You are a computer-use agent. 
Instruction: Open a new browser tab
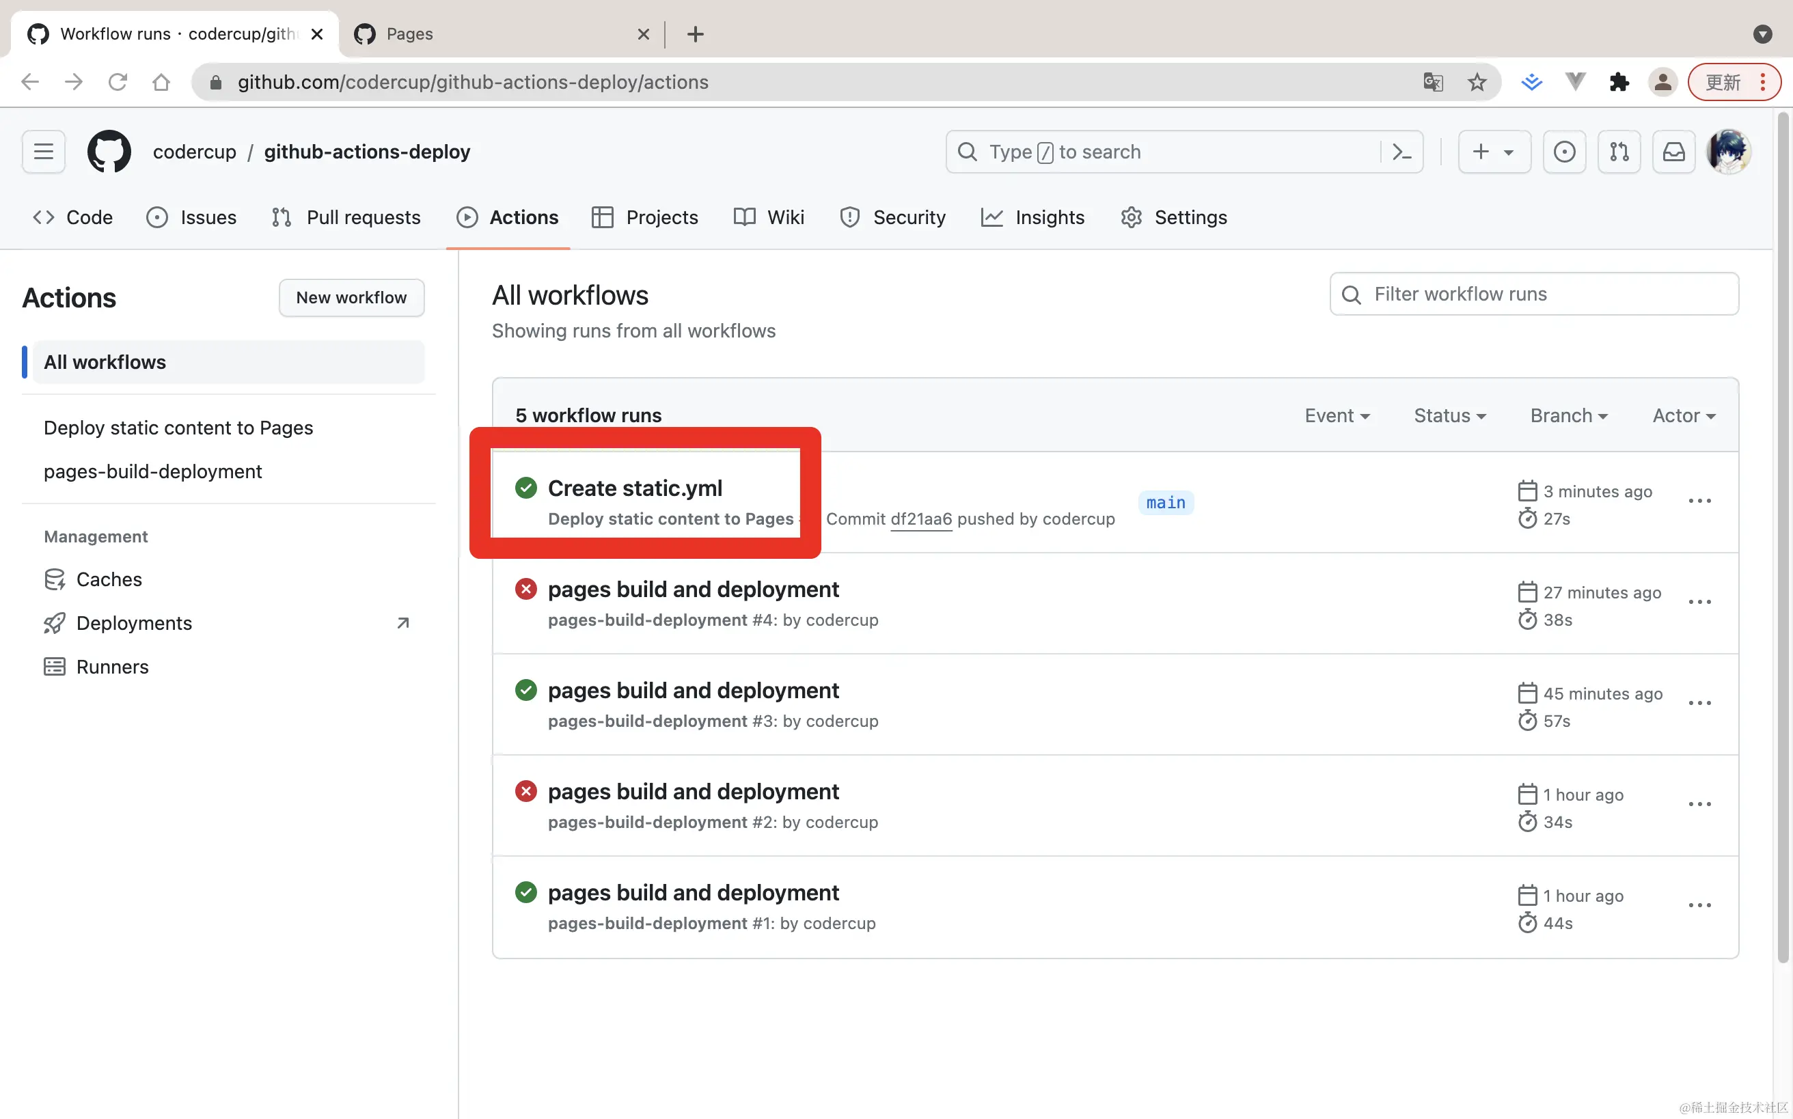click(x=695, y=34)
